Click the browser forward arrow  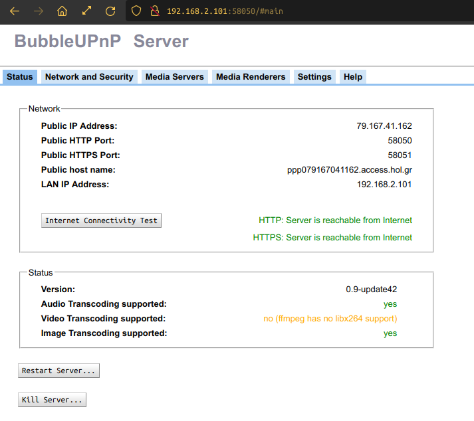pos(39,11)
